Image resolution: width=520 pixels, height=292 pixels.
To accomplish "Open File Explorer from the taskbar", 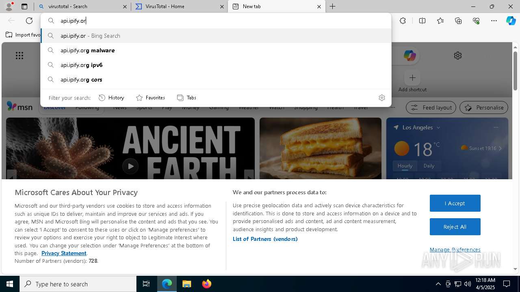I will (x=186, y=284).
